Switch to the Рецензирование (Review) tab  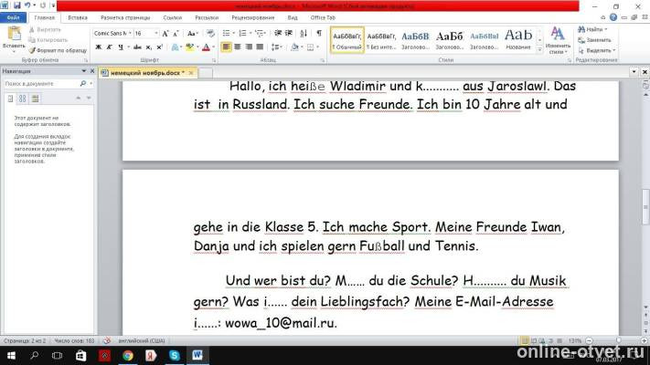(x=253, y=18)
